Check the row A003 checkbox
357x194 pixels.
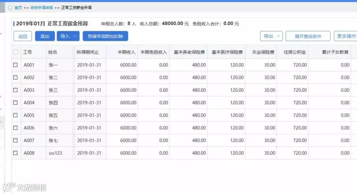pyautogui.click(x=15, y=90)
